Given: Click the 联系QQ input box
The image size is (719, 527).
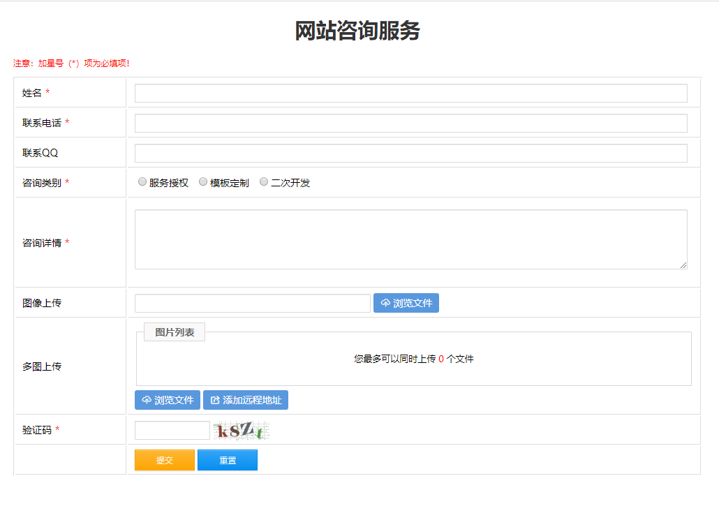Looking at the screenshot, I should 410,153.
